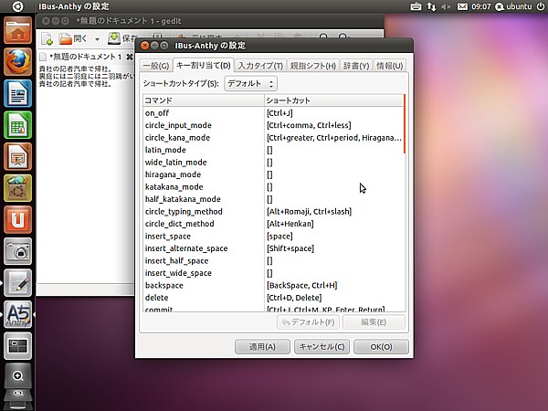548x411 pixels.
Task: Select the katakana_mode row
Action: (273, 187)
